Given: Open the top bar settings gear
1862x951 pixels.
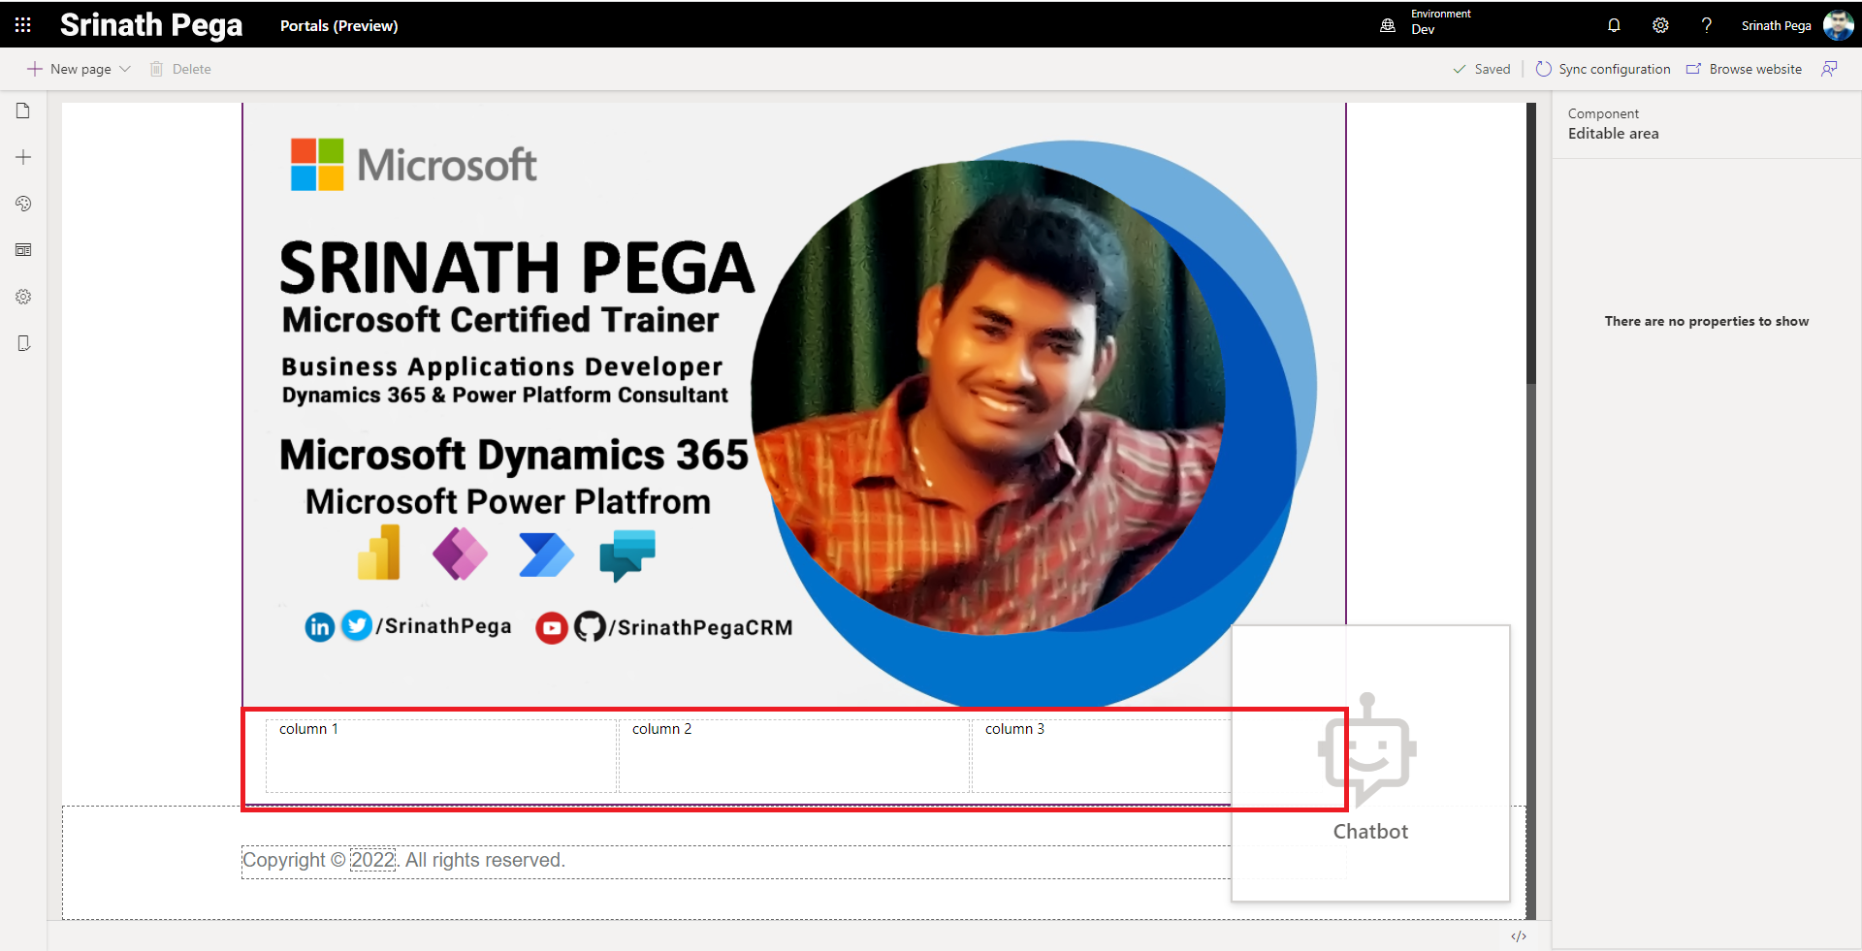Looking at the screenshot, I should point(1660,25).
